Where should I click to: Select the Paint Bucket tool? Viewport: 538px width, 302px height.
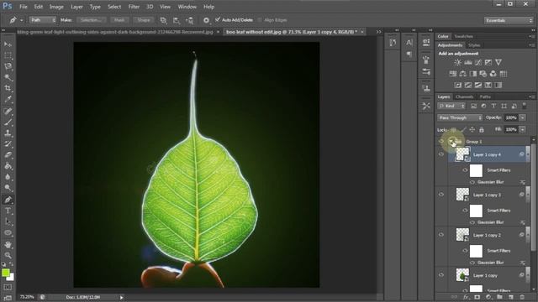[8, 166]
